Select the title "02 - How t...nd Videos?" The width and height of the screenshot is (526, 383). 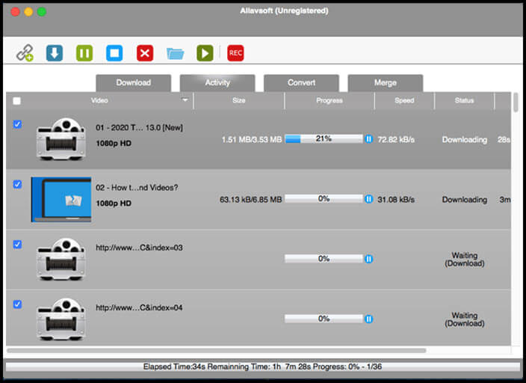tap(137, 188)
